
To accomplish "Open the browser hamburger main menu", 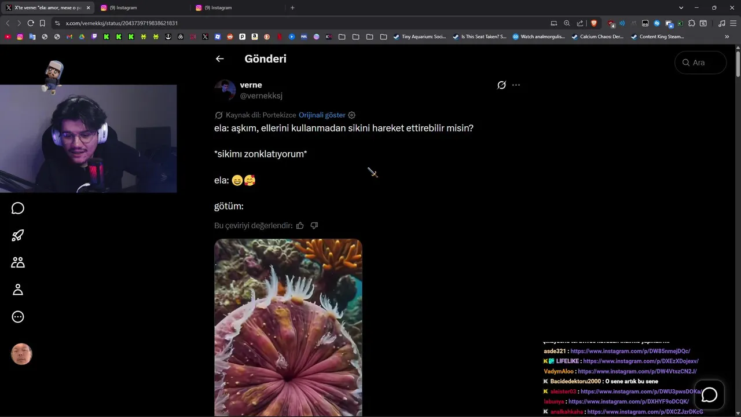I will tap(733, 23).
